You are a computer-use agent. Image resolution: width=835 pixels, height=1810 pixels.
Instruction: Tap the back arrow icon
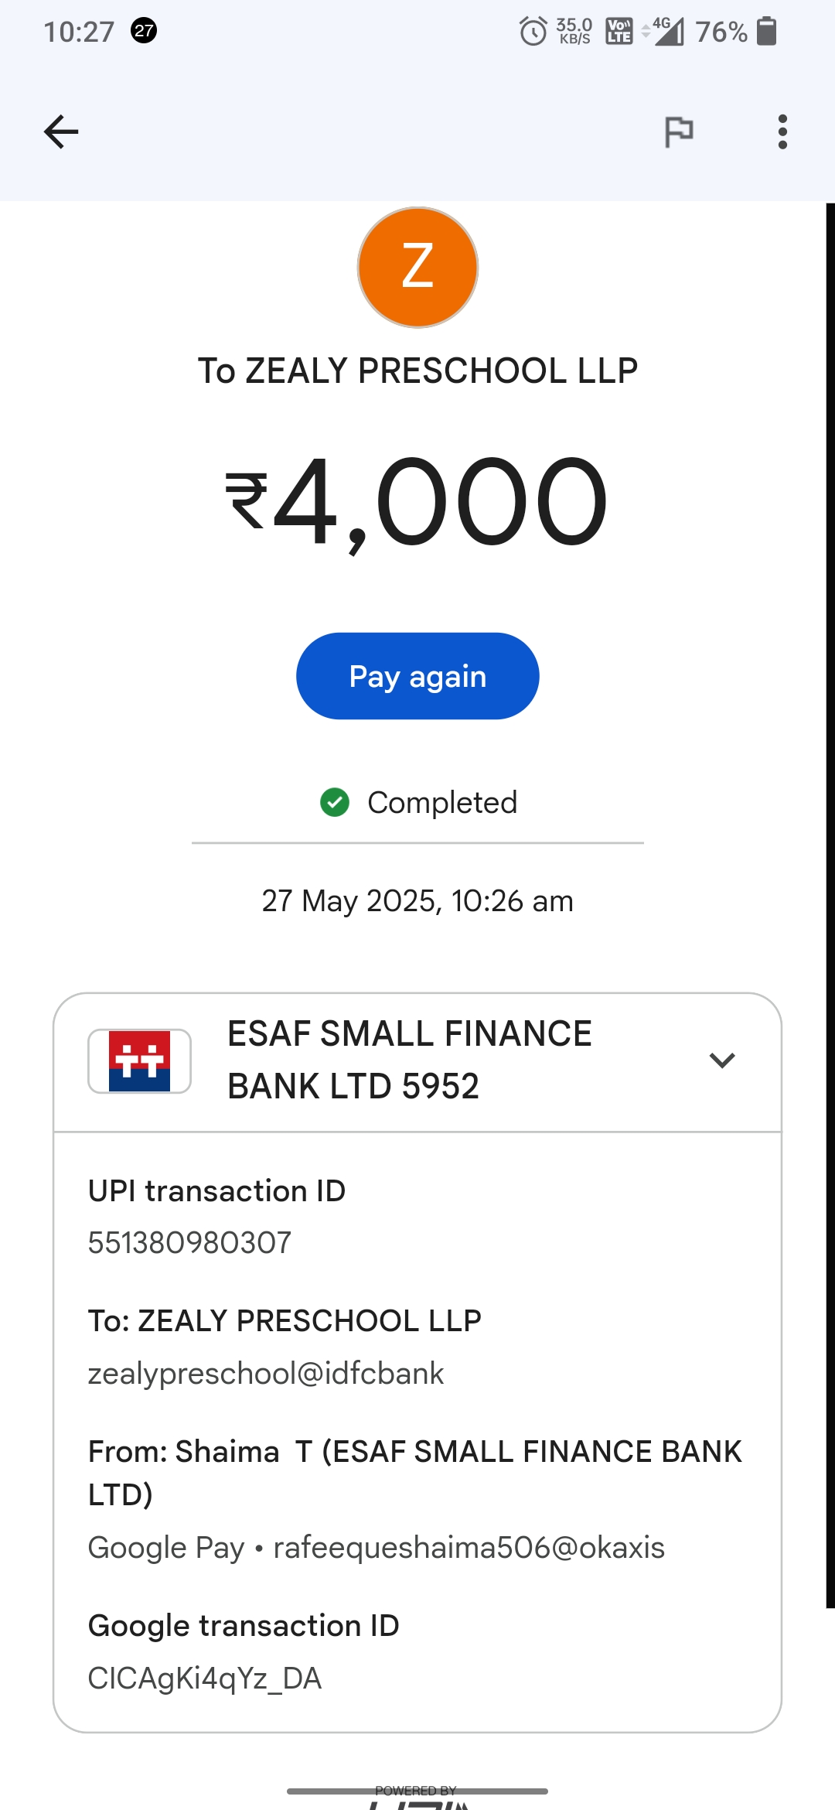61,131
